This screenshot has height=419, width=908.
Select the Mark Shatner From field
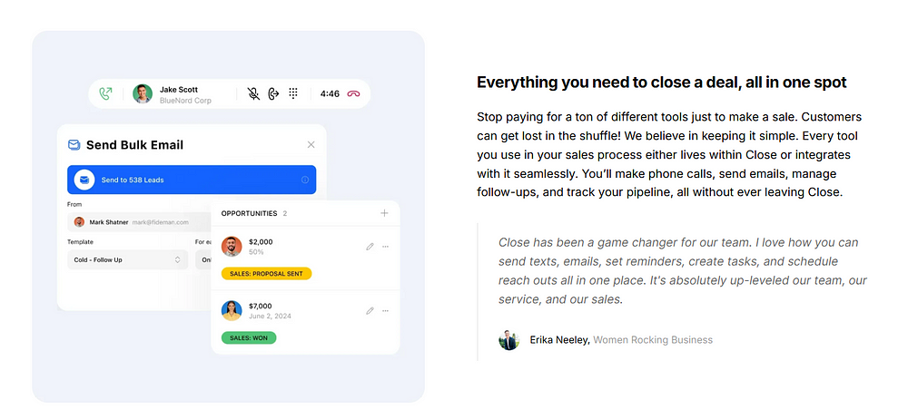point(140,221)
